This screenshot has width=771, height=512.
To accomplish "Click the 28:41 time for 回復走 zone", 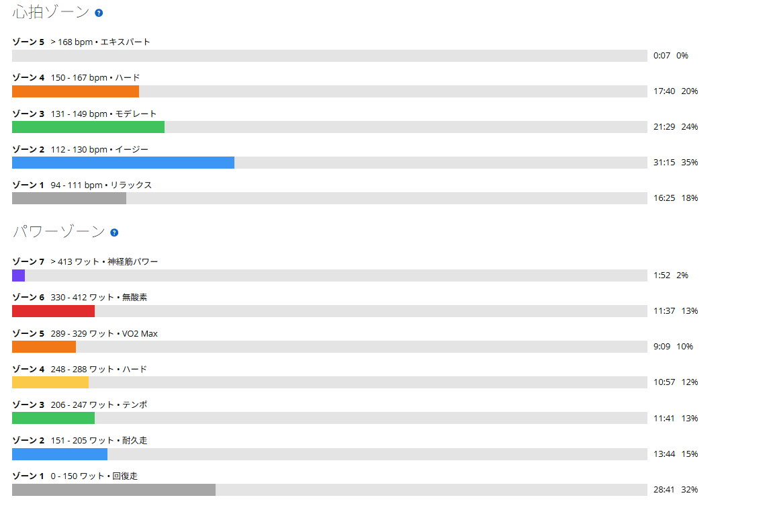I will [664, 489].
